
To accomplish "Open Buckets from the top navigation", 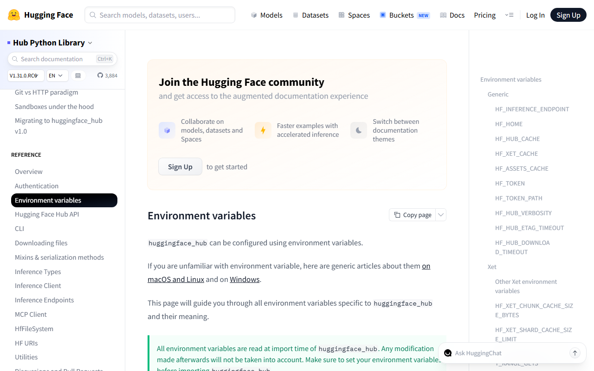I will pos(405,15).
